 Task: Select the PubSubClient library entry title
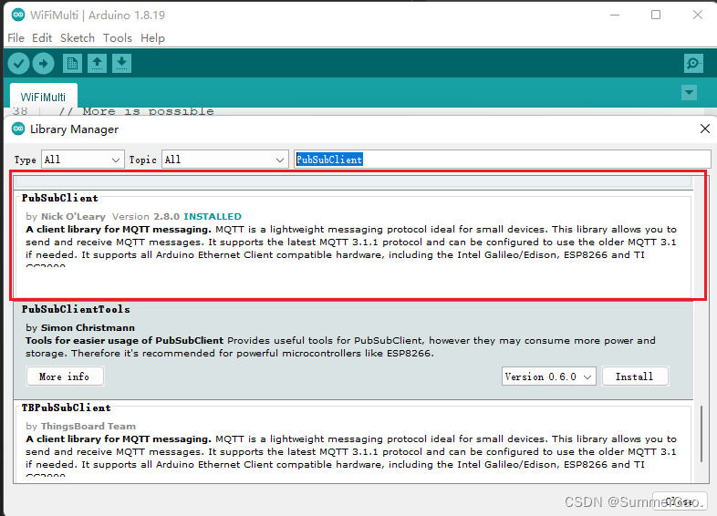coord(60,199)
